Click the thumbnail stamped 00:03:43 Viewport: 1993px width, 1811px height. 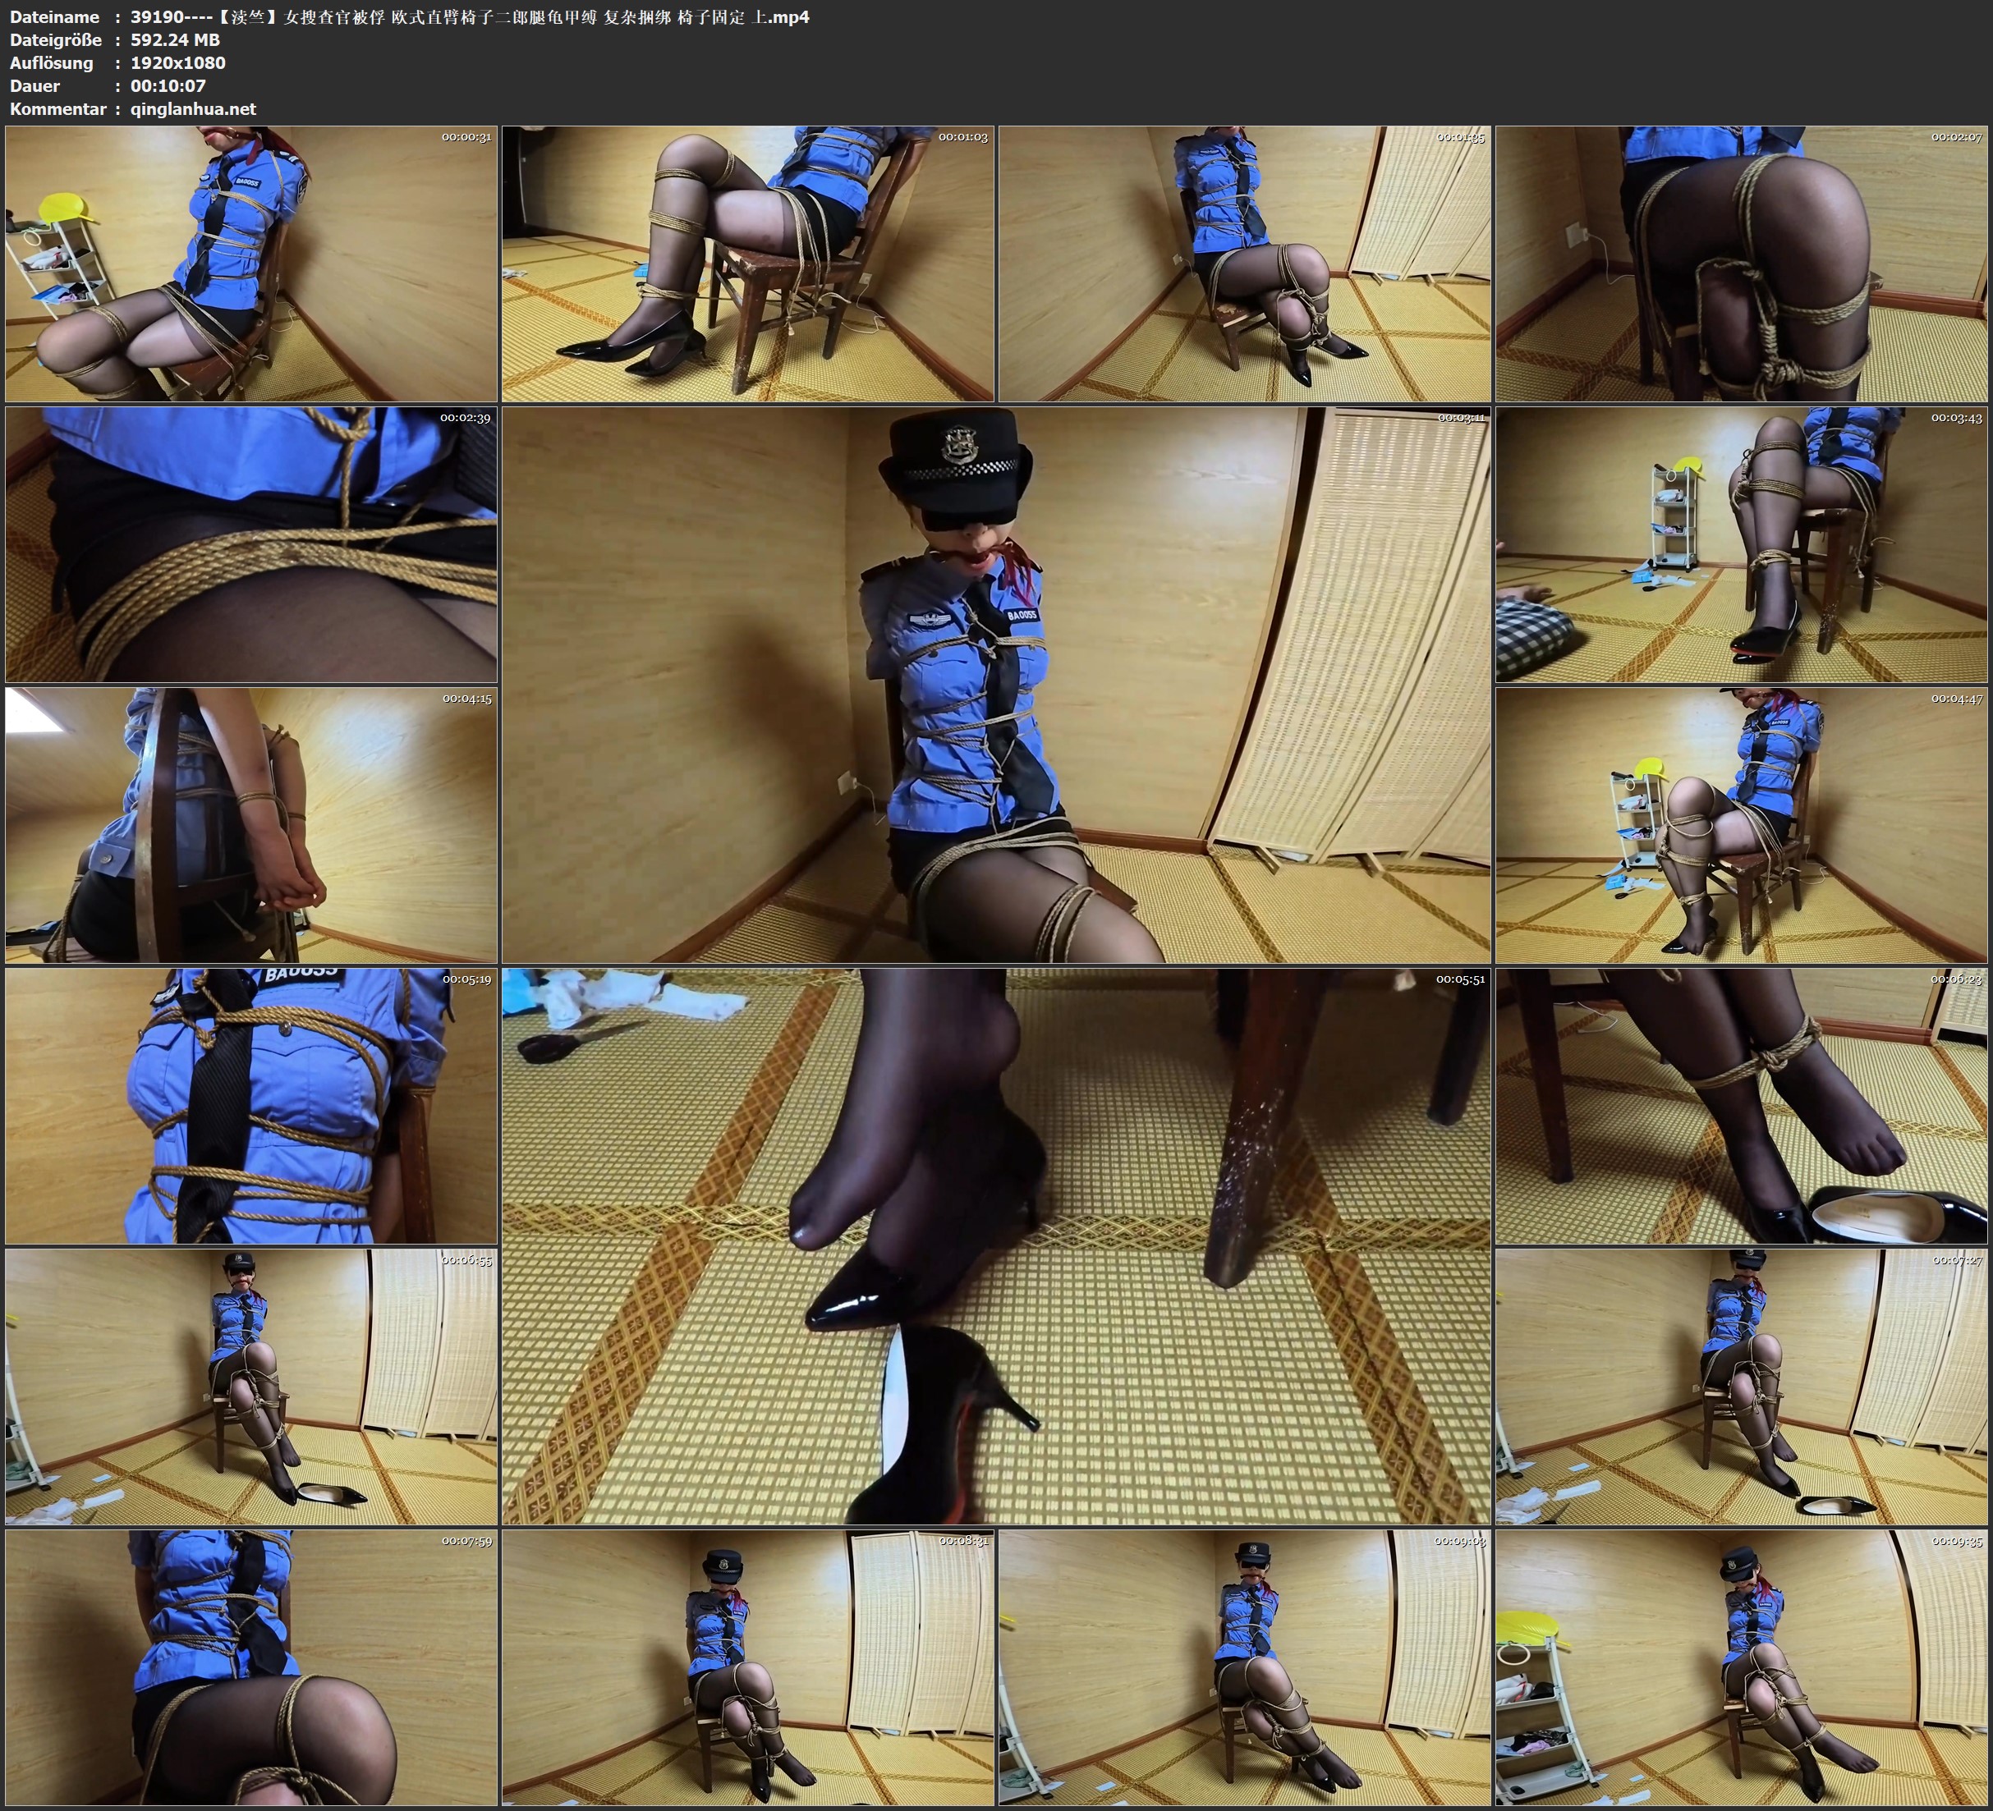point(1741,544)
